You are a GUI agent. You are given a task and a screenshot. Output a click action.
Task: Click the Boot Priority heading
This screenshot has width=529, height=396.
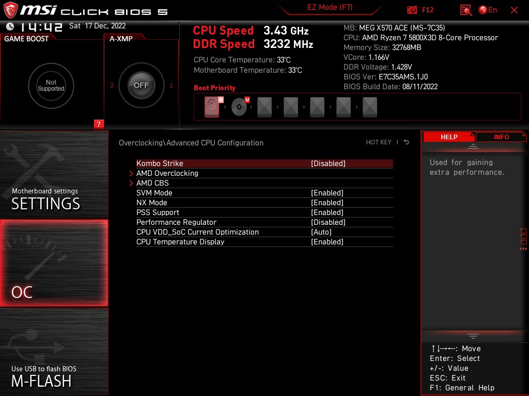pos(214,88)
